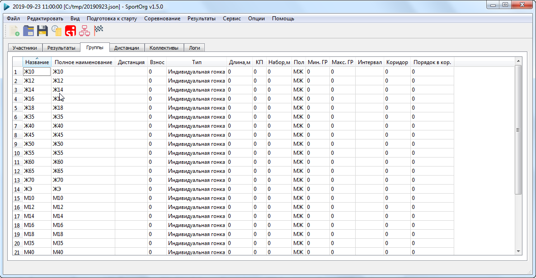Screen dimensions: 536x278
Task: Sort by Полное наименование column header
Action: pyautogui.click(x=84, y=62)
